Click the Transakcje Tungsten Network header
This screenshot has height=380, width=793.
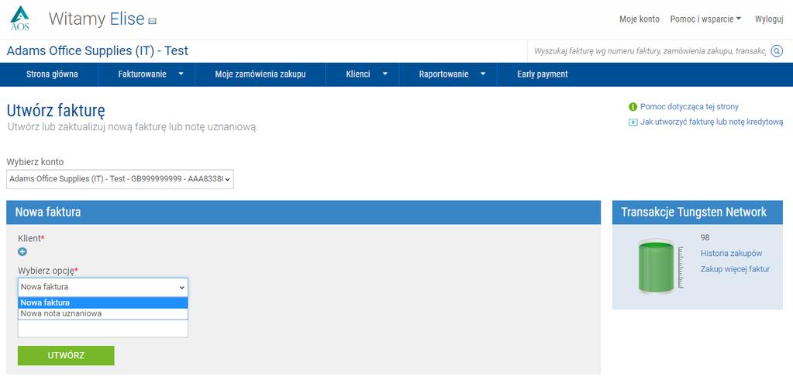tap(698, 212)
